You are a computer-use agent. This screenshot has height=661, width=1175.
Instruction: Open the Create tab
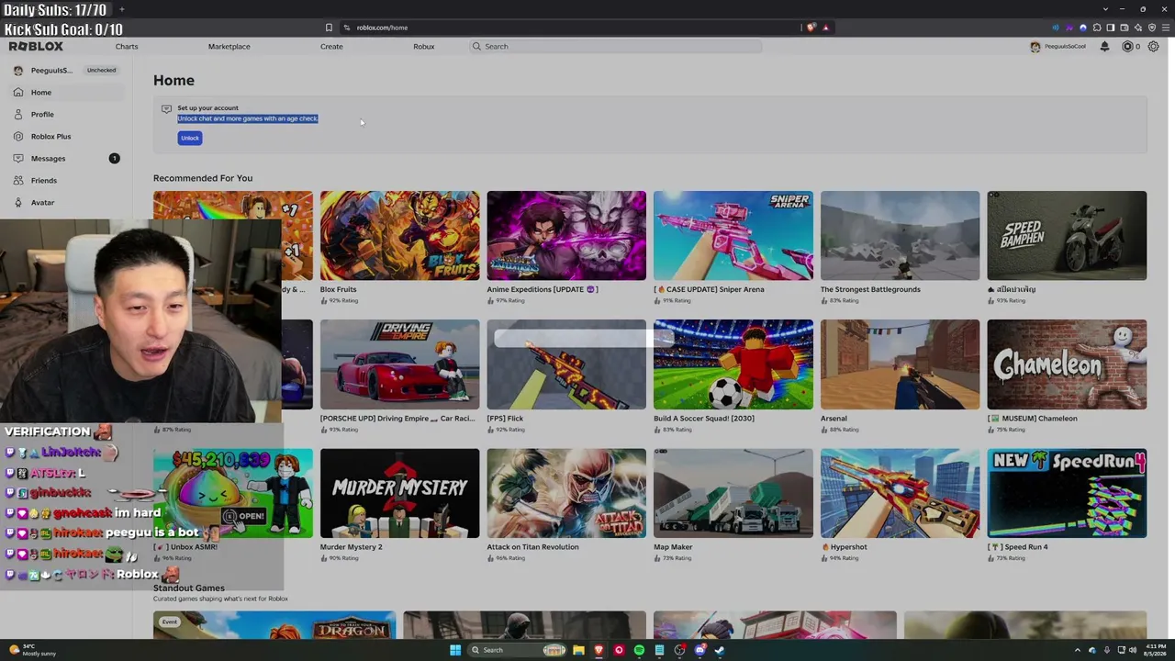tap(331, 46)
